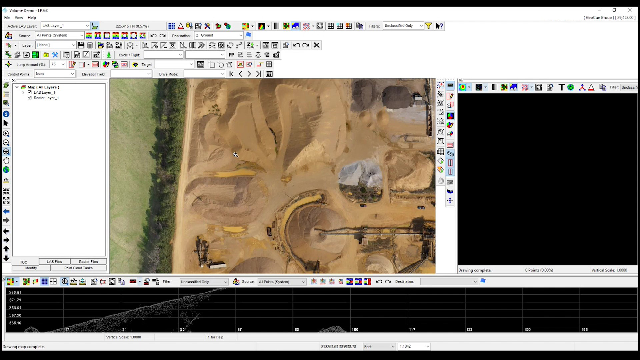Open the Point Cloud Tasks tab
Viewport: 640px width, 360px height.
(79, 268)
